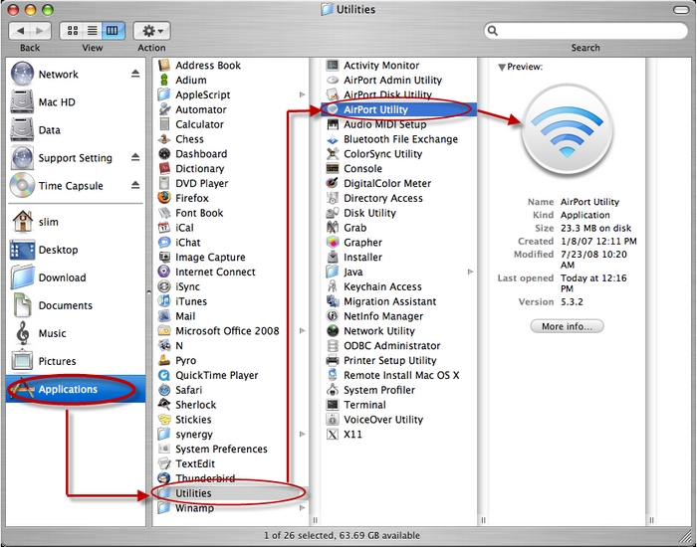Select the highlighted AirPort Utility item
Viewport: 697px width, 547px height.
click(398, 109)
